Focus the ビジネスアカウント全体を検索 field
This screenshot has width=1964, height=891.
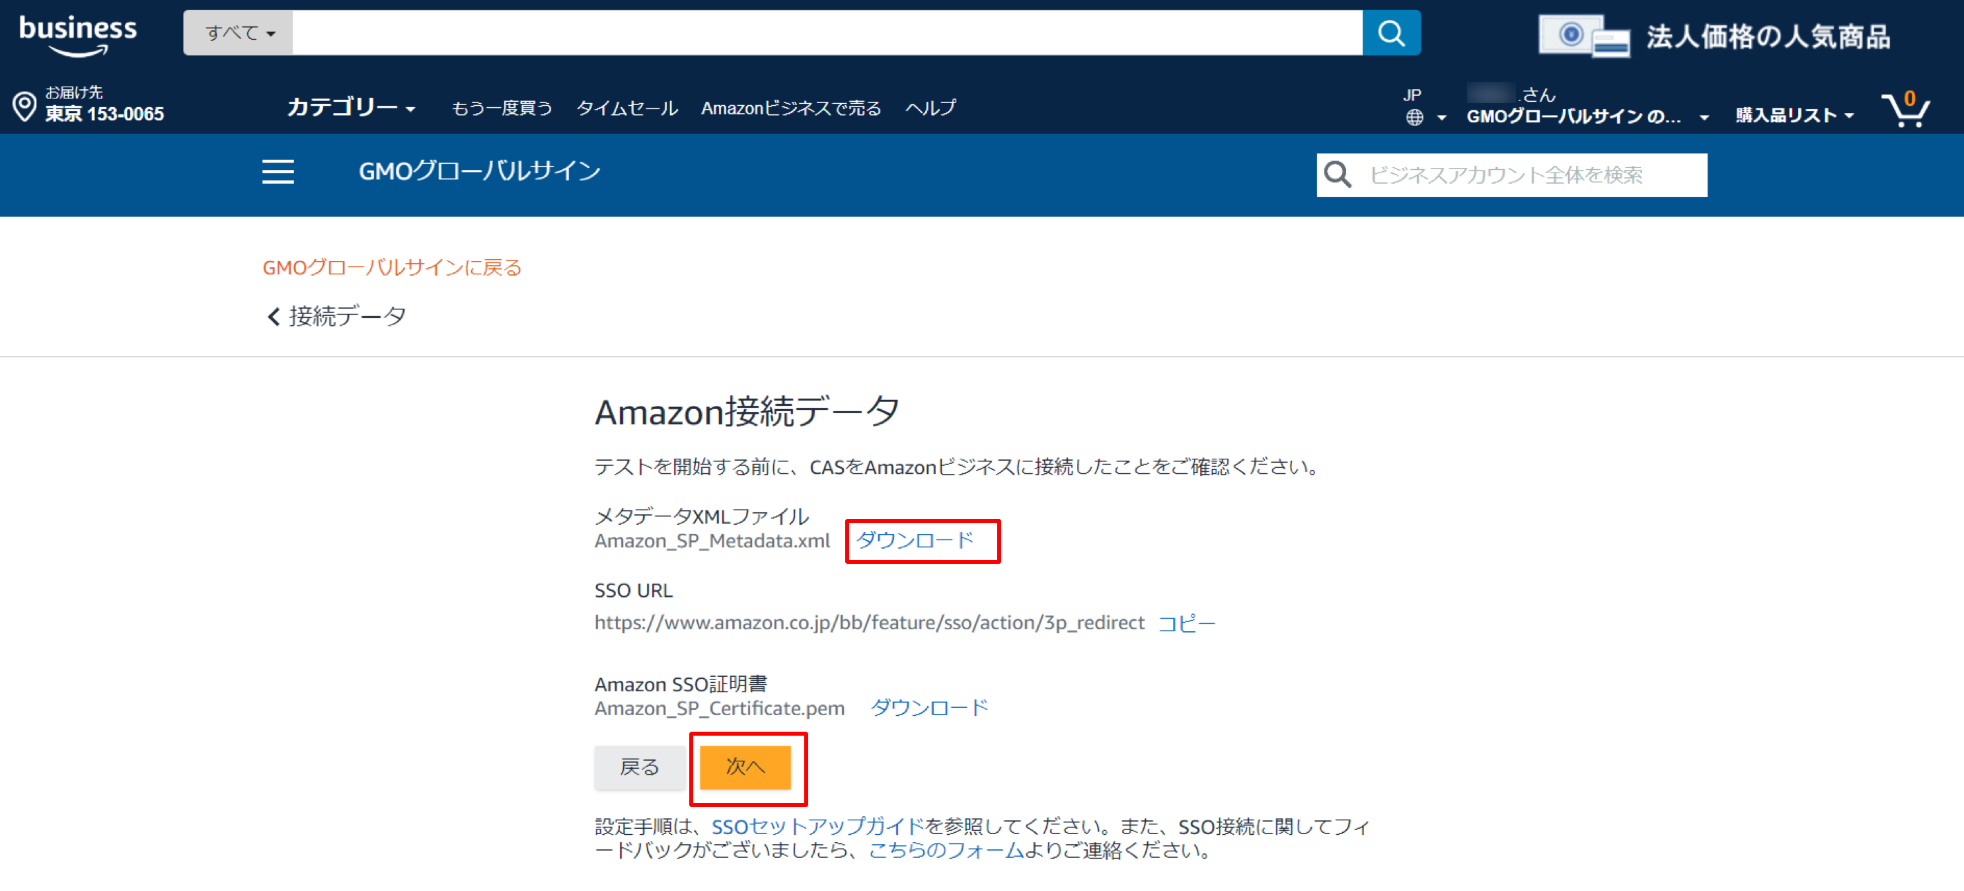point(1511,174)
